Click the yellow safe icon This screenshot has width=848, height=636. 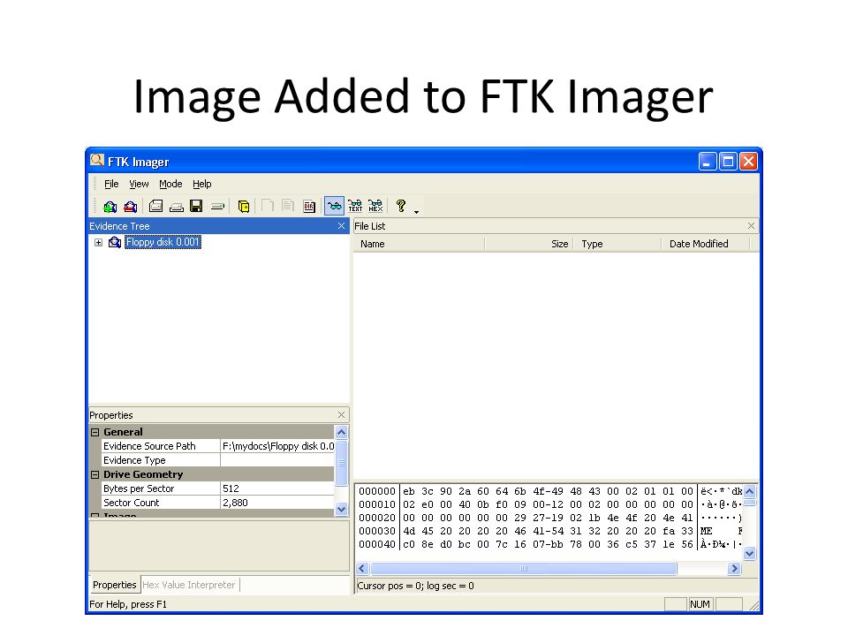(x=244, y=206)
